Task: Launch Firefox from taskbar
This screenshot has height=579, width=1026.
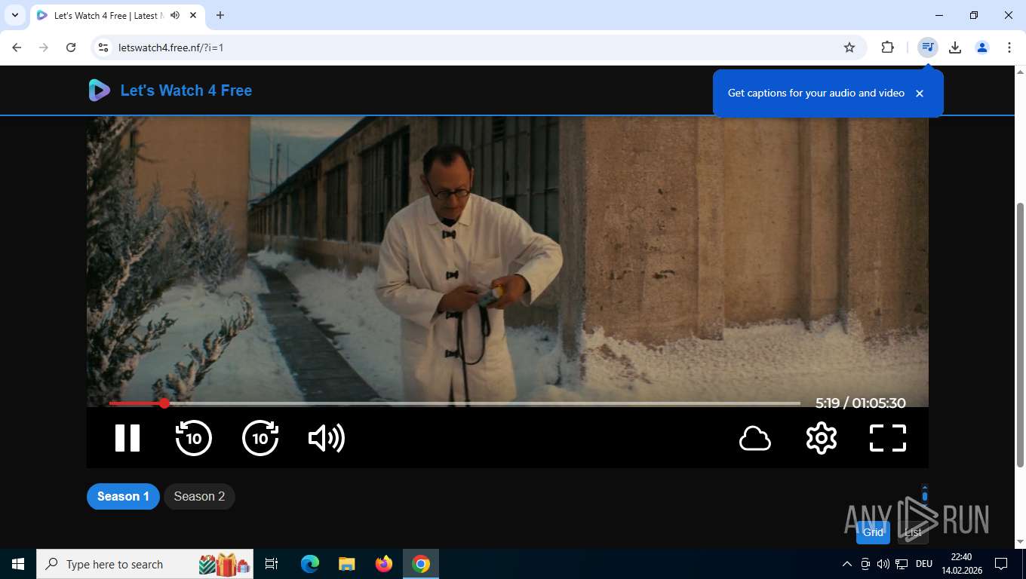Action: pyautogui.click(x=384, y=564)
